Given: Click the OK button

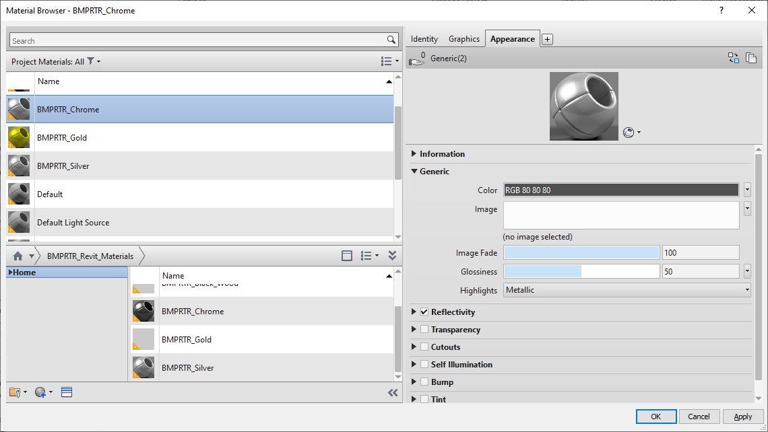Looking at the screenshot, I should coord(656,417).
